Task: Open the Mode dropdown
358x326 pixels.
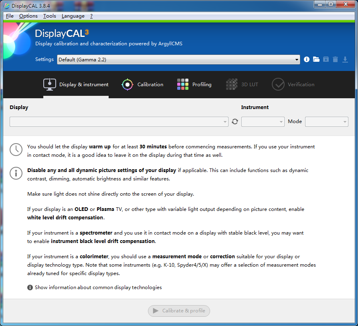Action: 326,121
